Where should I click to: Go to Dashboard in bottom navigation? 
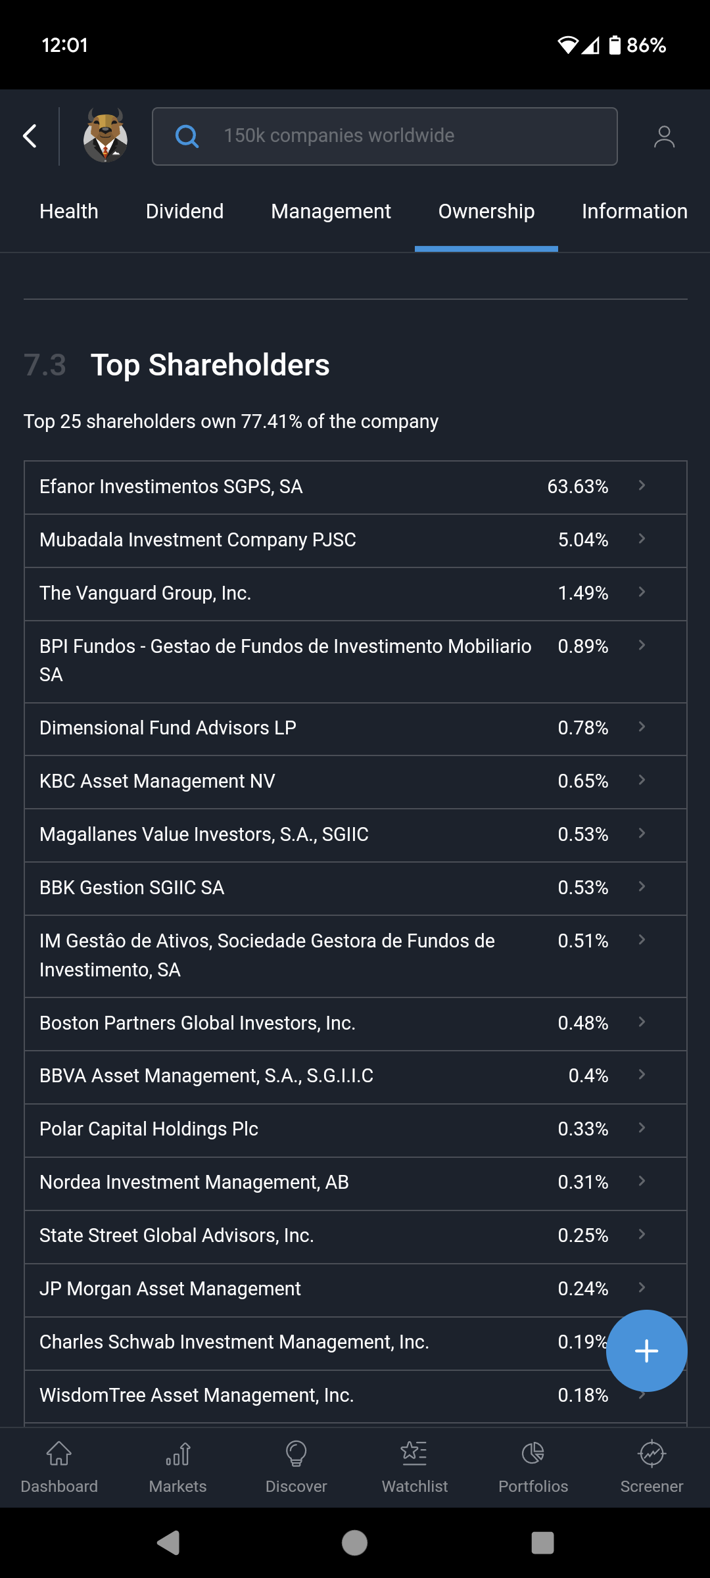pyautogui.click(x=59, y=1467)
